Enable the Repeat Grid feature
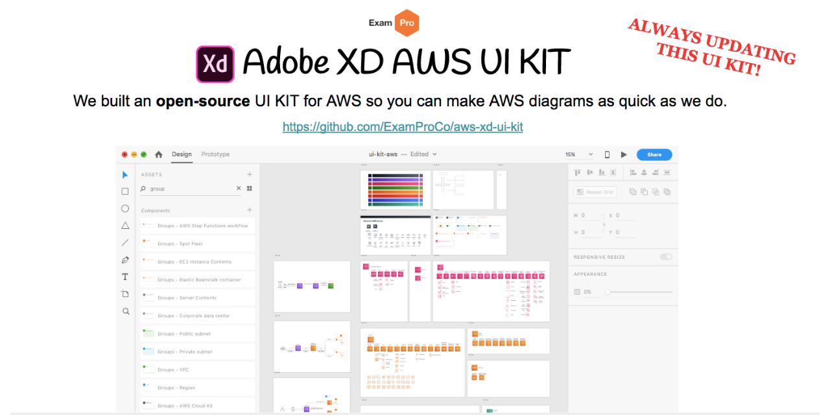Screen dimensions: 830x415 [x=594, y=191]
